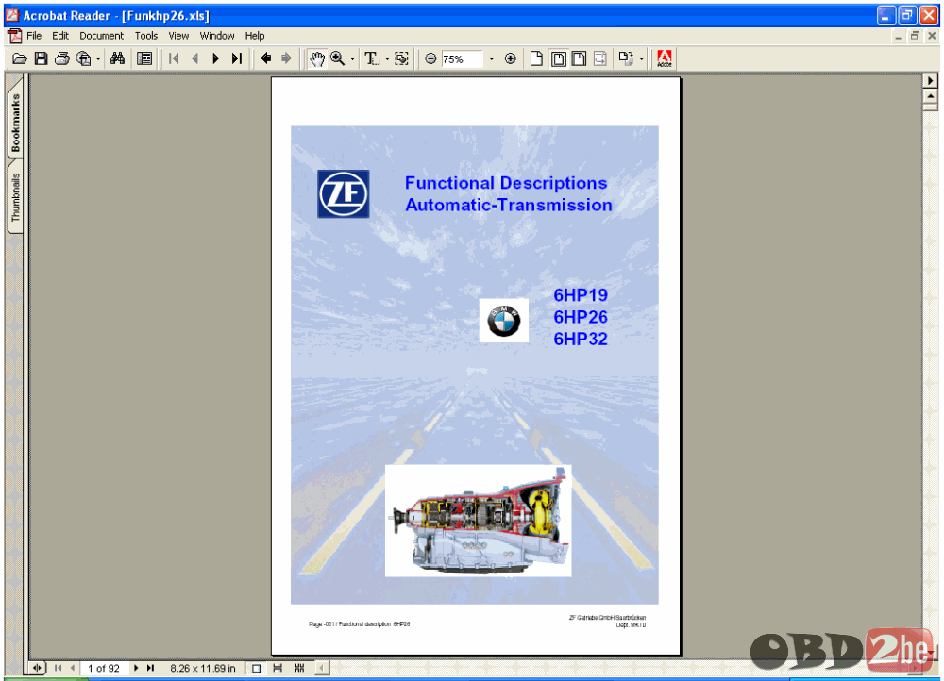Click the ZF logo on the page
This screenshot has width=944, height=681.
[x=344, y=193]
